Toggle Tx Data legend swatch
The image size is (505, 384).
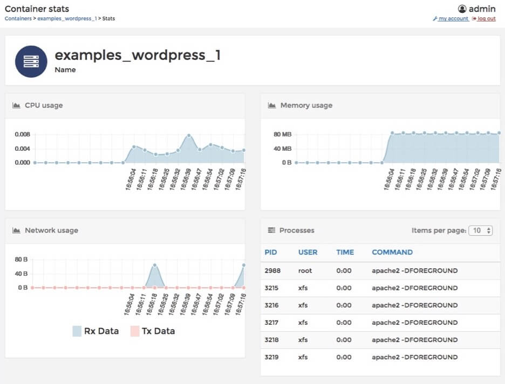[x=135, y=331]
